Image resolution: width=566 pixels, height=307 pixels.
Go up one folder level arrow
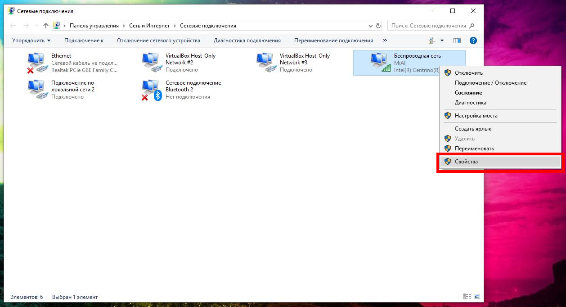46,26
